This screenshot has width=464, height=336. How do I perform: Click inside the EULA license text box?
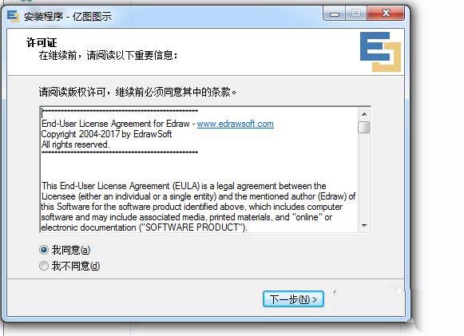[199, 169]
